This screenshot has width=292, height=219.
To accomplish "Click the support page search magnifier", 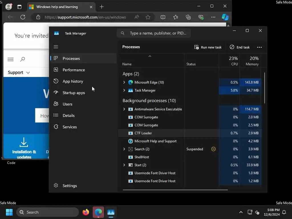I will click(23, 59).
